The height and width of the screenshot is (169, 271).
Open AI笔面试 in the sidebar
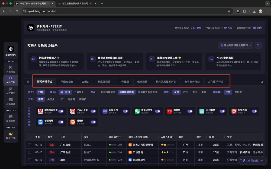click(x=11, y=102)
